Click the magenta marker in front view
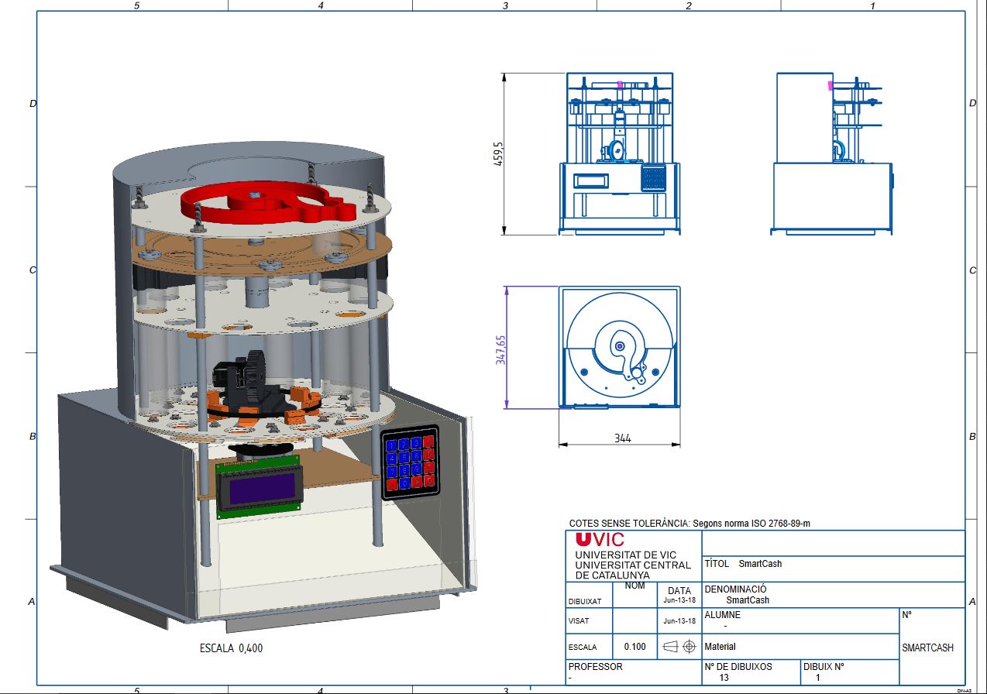This screenshot has height=694, width=987. (x=620, y=84)
